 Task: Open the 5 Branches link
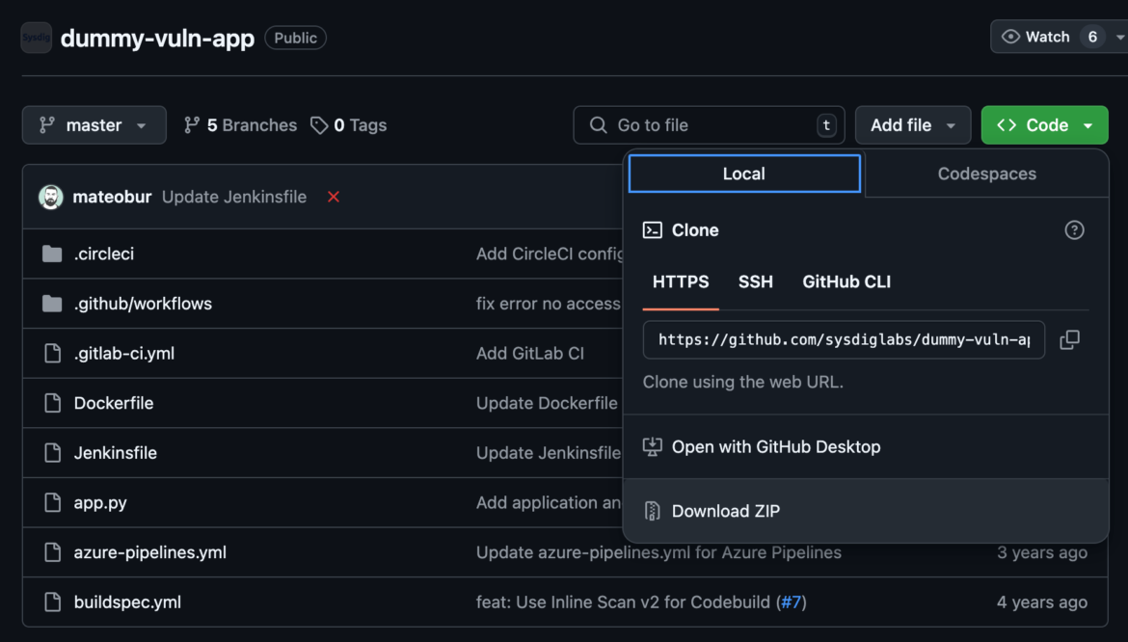pyautogui.click(x=240, y=125)
